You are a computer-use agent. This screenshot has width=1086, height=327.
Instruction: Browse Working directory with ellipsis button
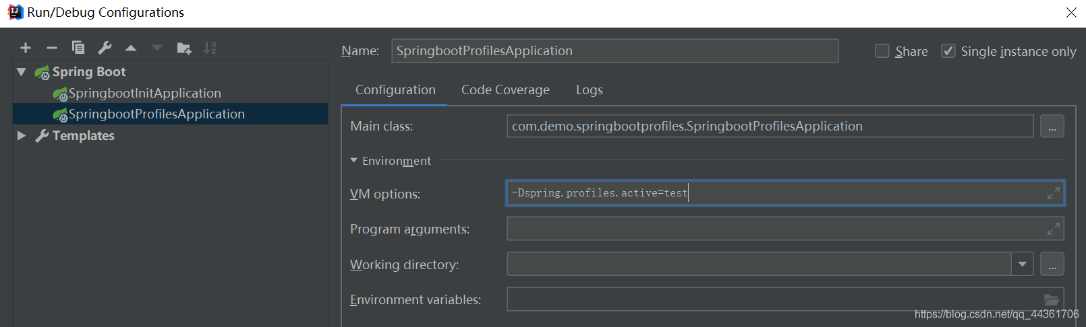(1052, 264)
